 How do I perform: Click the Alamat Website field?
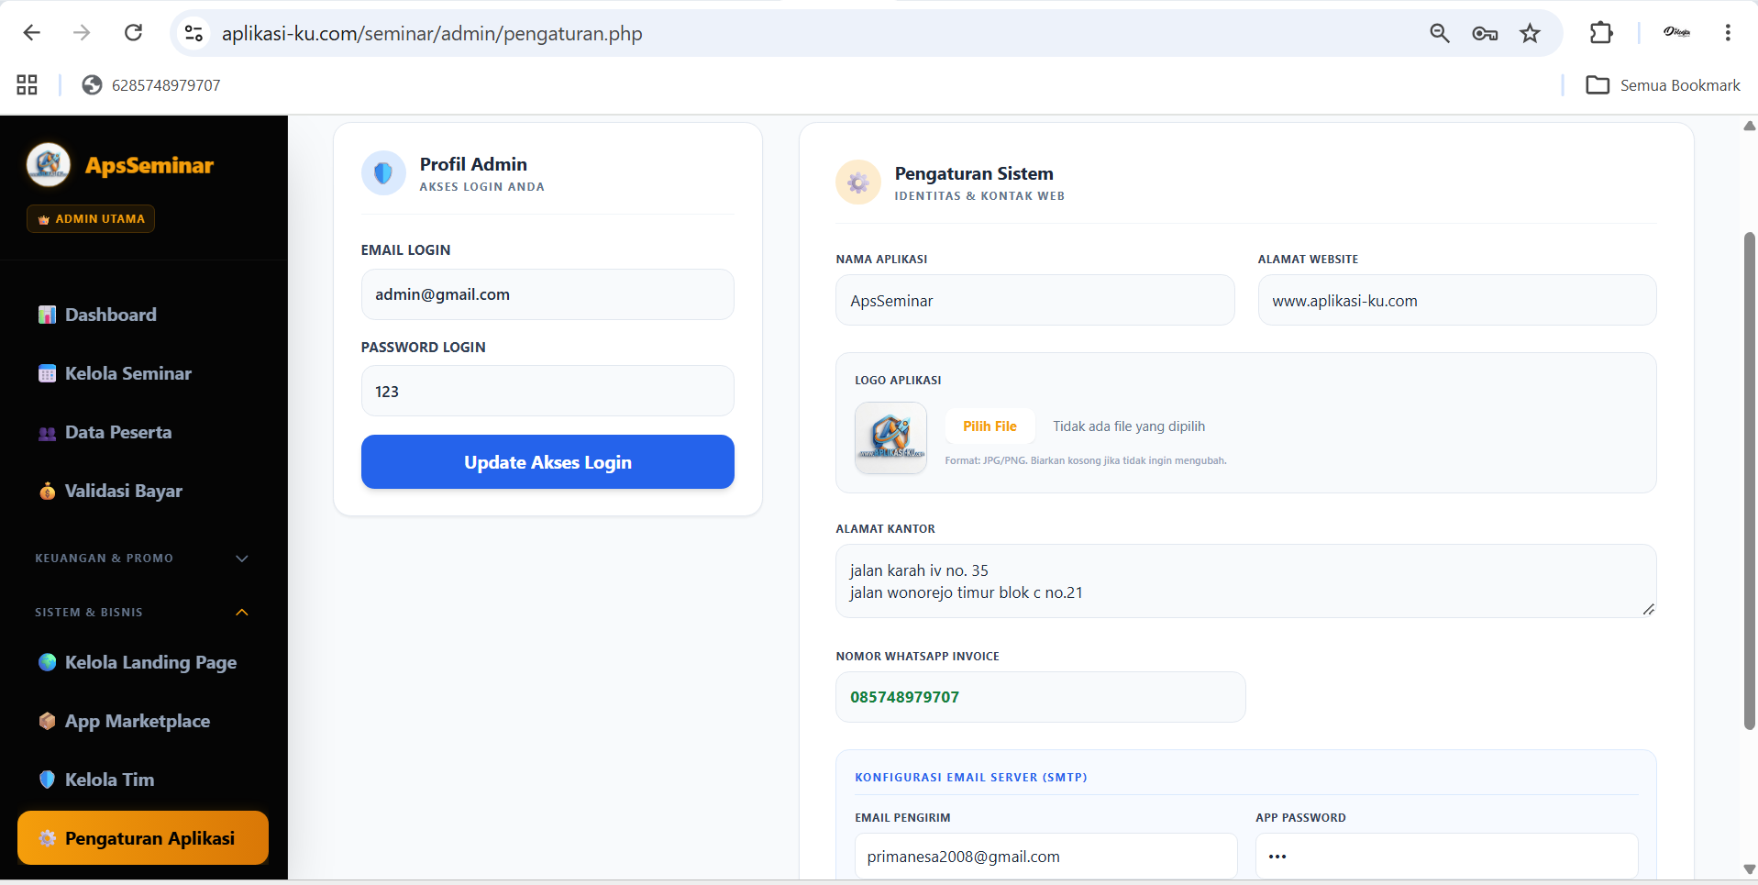coord(1457,301)
